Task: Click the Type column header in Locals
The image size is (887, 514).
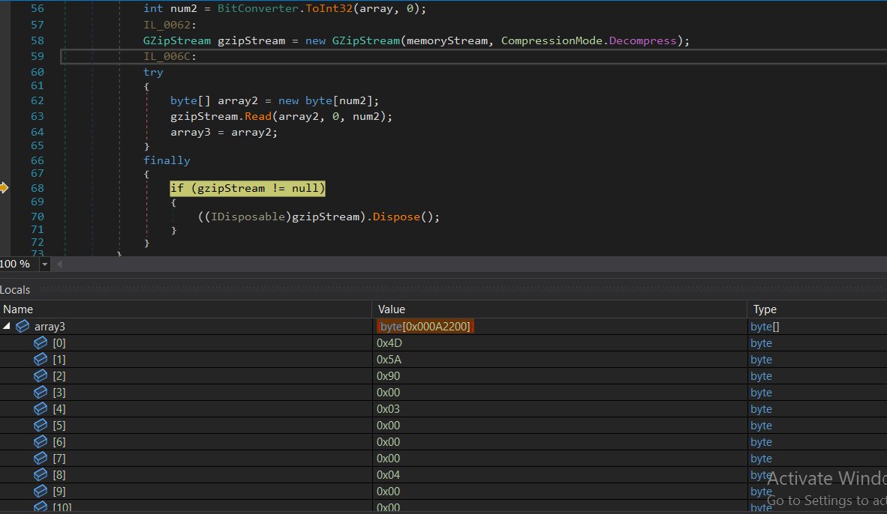Action: pos(765,309)
